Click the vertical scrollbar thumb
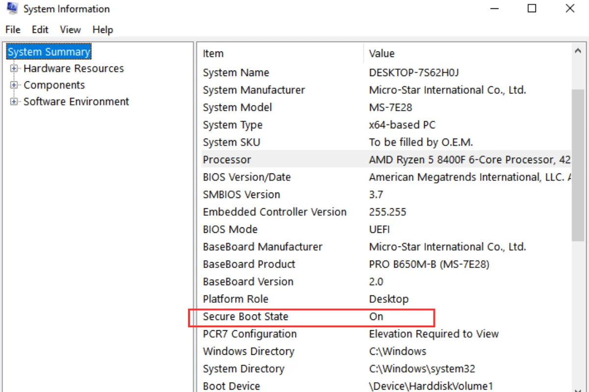Image resolution: width=589 pixels, height=392 pixels. 578,165
